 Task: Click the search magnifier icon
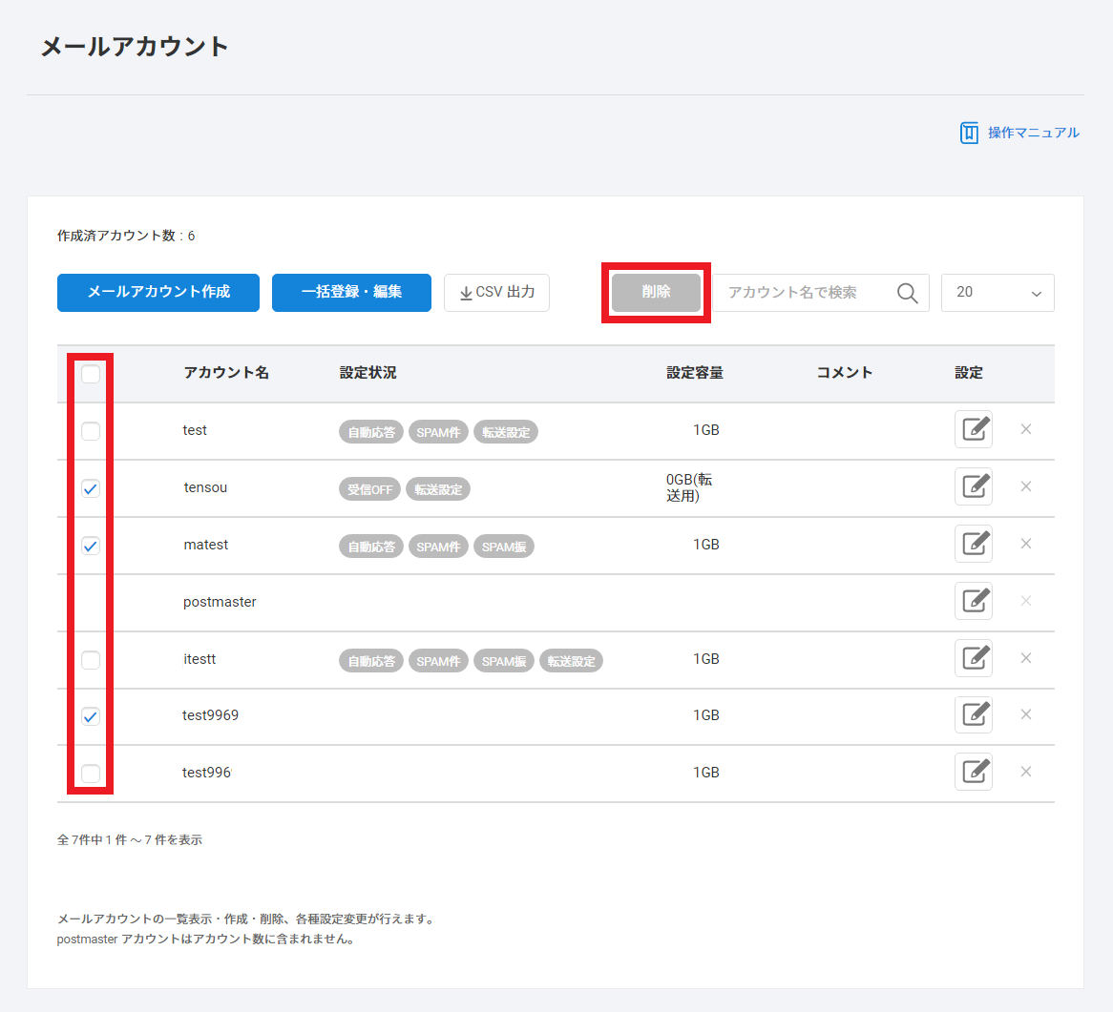click(908, 293)
